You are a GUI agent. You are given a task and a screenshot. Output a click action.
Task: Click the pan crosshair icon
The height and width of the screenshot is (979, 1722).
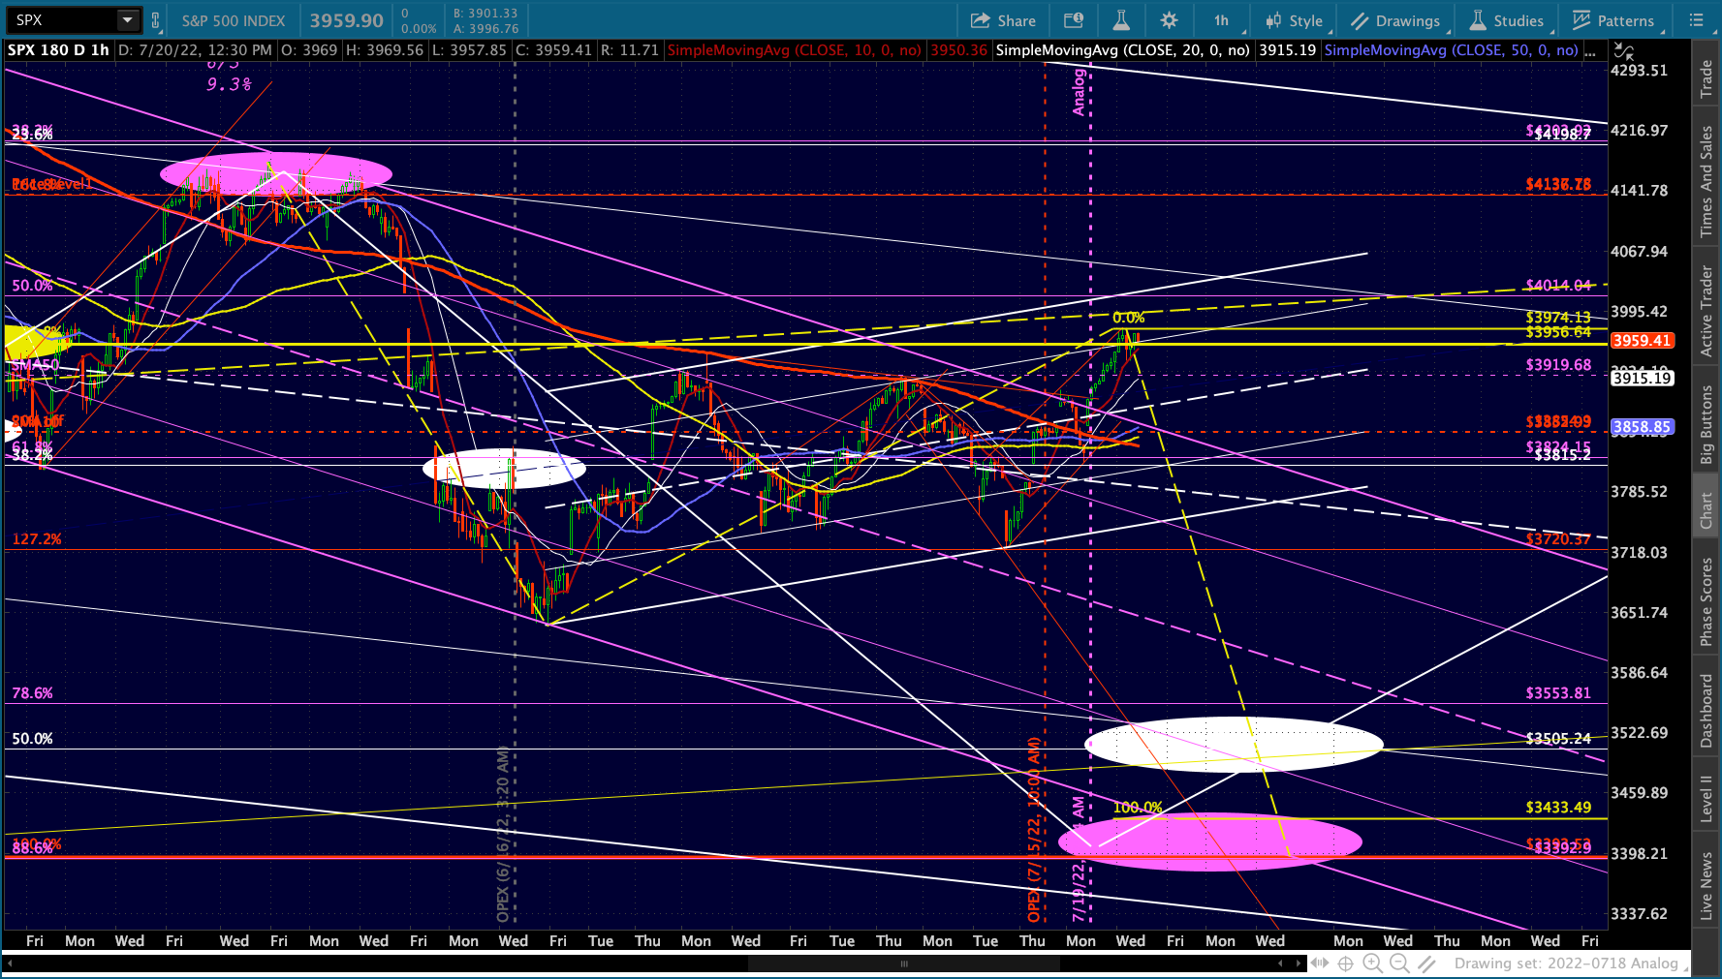pos(1345,963)
